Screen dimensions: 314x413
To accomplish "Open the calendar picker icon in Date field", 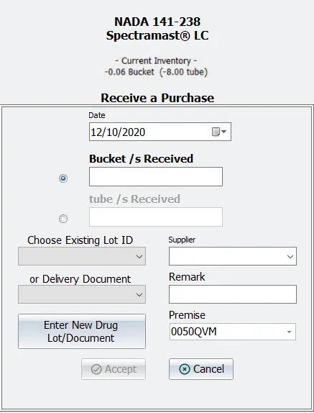I will pos(219,132).
